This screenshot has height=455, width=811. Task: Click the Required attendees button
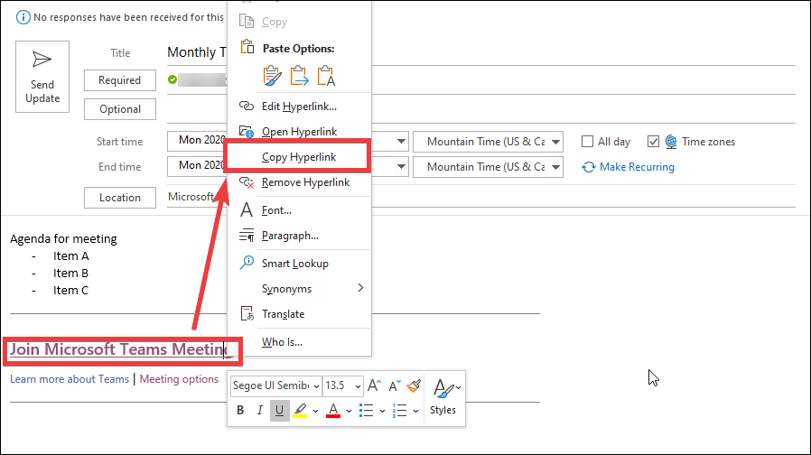pos(120,80)
